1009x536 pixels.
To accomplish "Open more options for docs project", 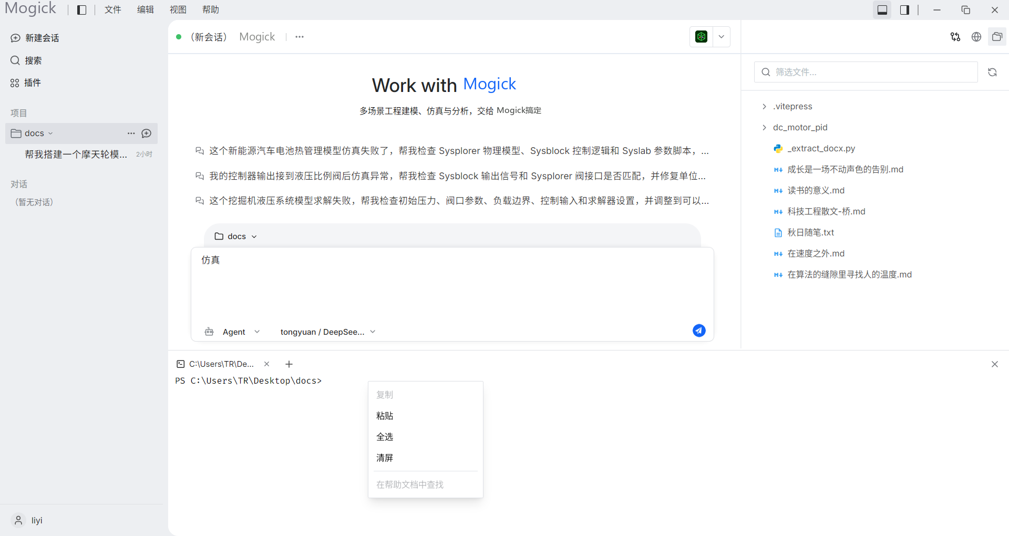I will 131,133.
